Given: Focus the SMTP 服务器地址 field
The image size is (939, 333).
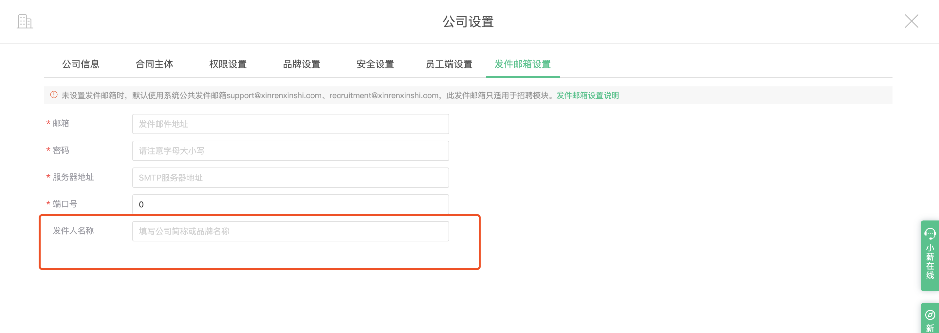Looking at the screenshot, I should coord(290,177).
